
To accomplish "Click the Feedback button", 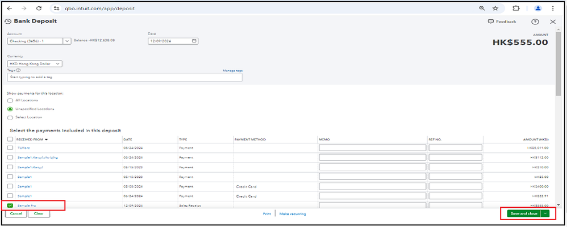I will pyautogui.click(x=502, y=22).
